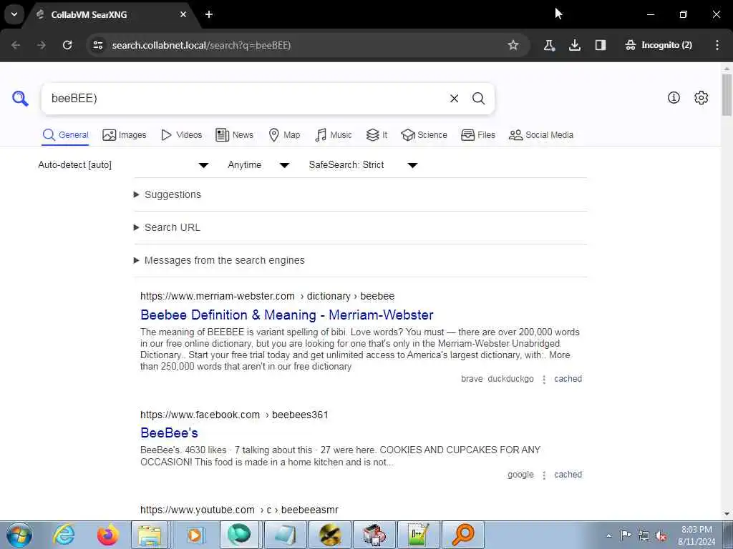733x549 pixels.
Task: Click the browser address bar URL
Action: [x=201, y=45]
